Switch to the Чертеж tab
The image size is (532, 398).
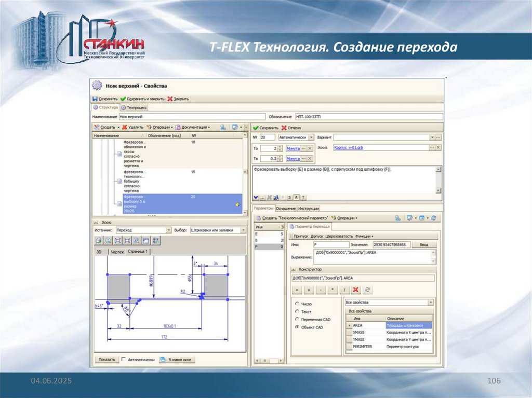click(117, 252)
